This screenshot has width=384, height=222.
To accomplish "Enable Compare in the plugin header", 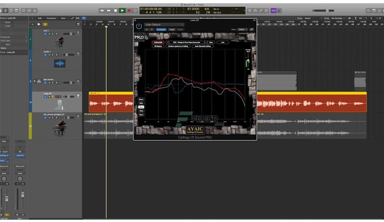I will pyautogui.click(x=161, y=29).
